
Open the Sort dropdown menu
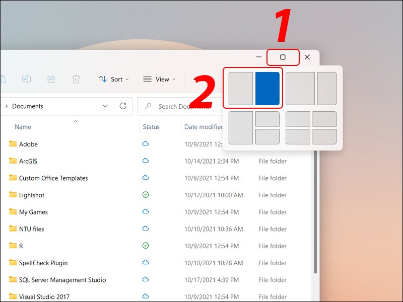coord(114,79)
